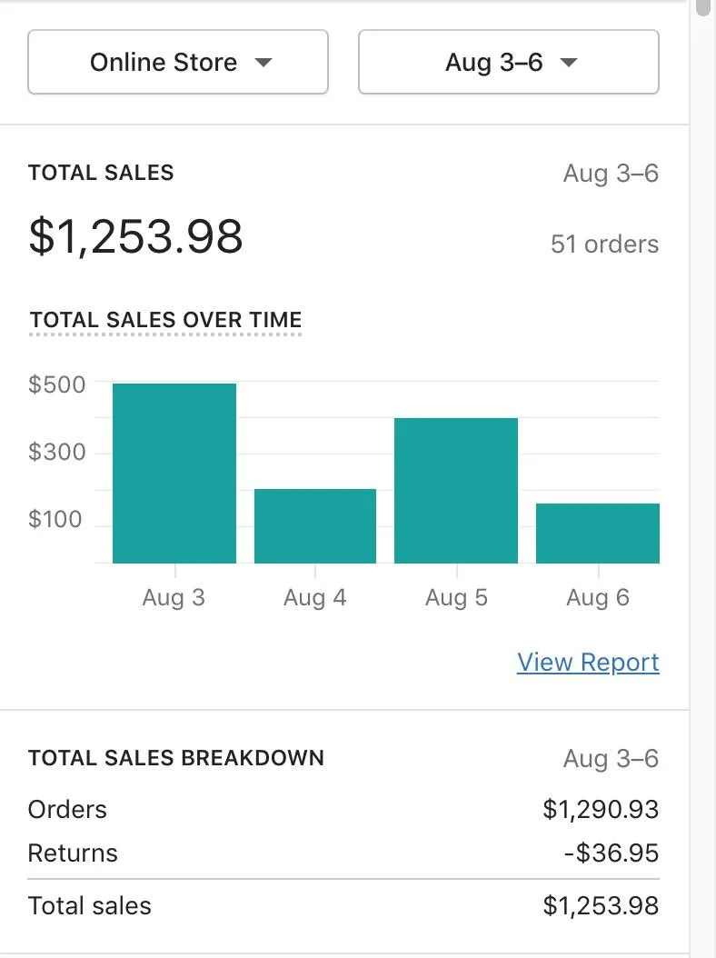The width and height of the screenshot is (716, 958).
Task: Click the Returns row label
Action: click(73, 853)
